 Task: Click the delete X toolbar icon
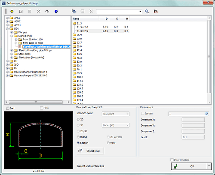pos(91,11)
